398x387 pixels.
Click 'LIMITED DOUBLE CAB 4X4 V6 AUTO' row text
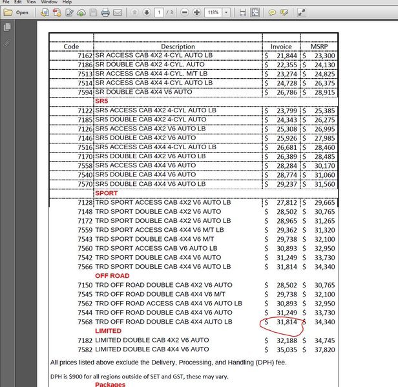(152, 350)
